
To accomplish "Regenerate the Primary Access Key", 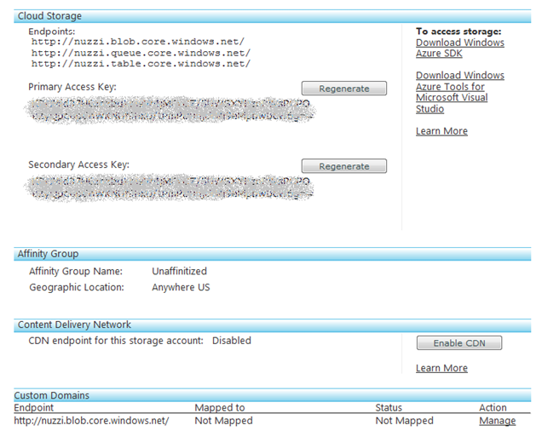I will coord(344,89).
